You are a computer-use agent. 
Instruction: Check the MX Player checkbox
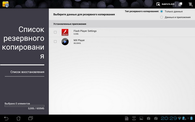pos(55,42)
